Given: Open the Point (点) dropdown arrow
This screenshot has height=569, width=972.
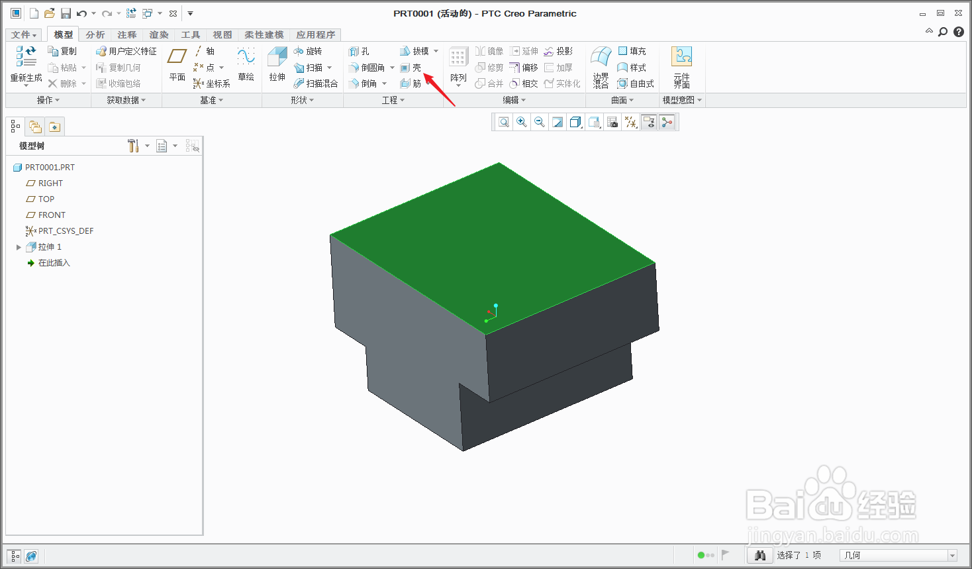Looking at the screenshot, I should (x=221, y=68).
